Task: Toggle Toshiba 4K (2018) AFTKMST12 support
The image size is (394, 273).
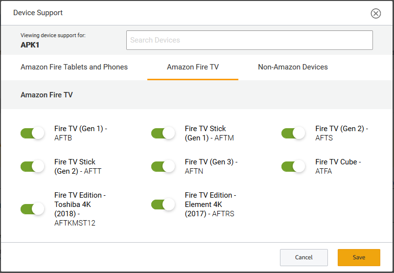Action: point(32,209)
